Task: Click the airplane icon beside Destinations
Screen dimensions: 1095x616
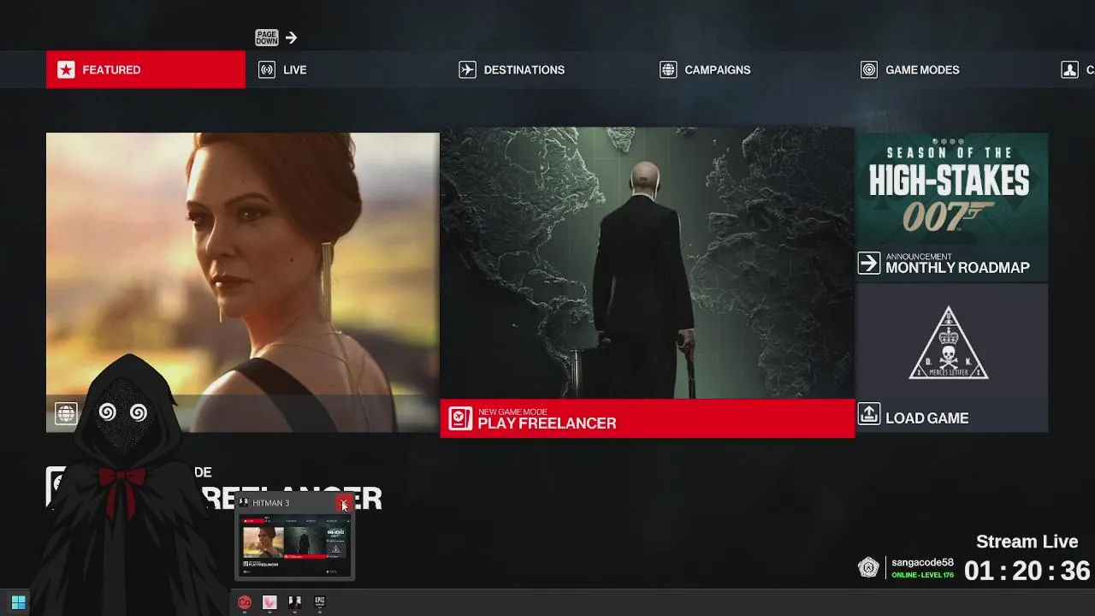Action: click(467, 70)
